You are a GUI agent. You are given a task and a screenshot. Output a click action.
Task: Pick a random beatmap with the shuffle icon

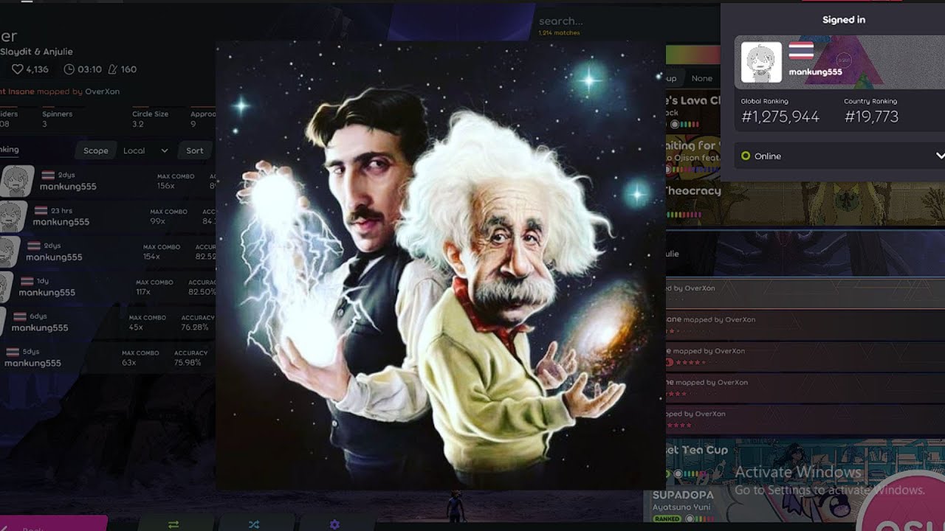[254, 524]
